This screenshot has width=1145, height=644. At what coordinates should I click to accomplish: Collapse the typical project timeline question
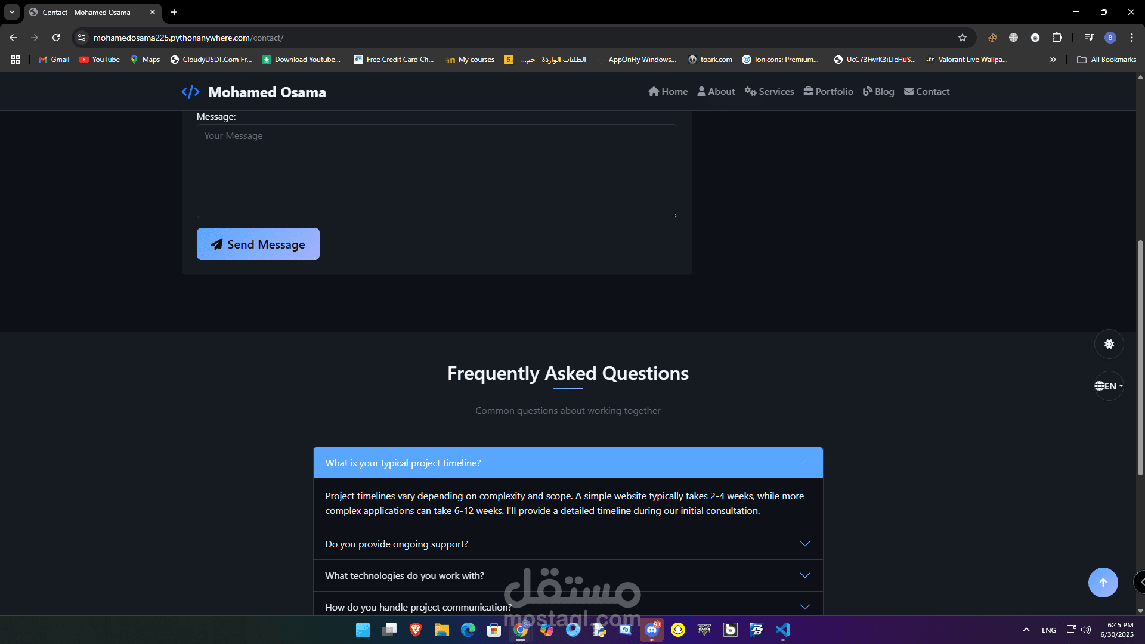[x=568, y=463]
